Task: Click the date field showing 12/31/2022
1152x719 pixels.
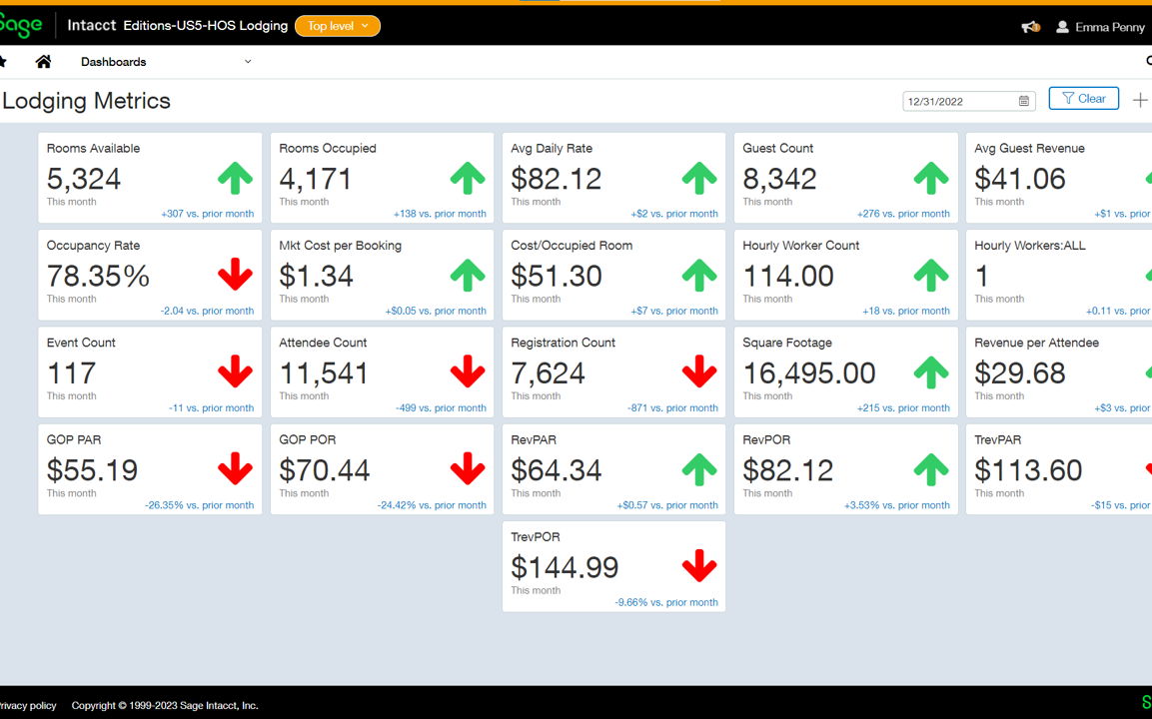Action: (x=959, y=101)
